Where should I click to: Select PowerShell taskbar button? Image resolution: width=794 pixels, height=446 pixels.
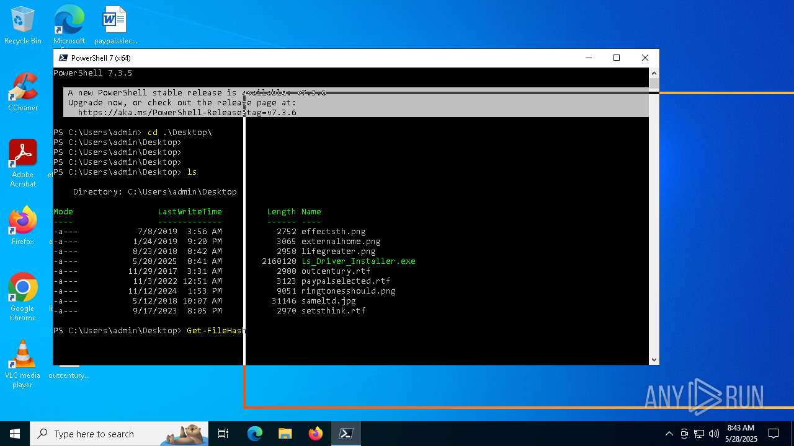(x=346, y=434)
